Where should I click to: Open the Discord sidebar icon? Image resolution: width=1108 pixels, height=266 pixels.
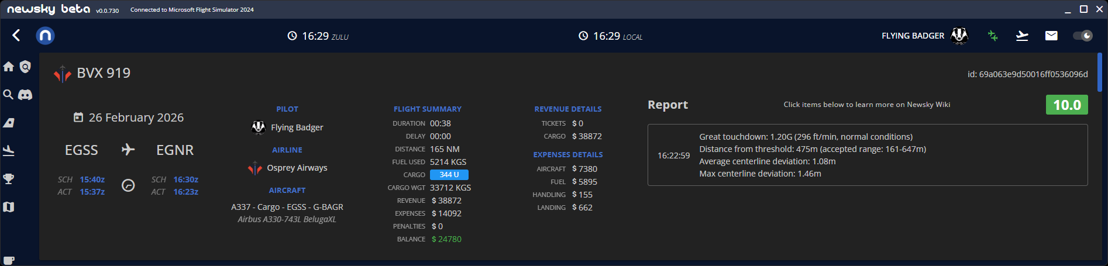point(25,95)
